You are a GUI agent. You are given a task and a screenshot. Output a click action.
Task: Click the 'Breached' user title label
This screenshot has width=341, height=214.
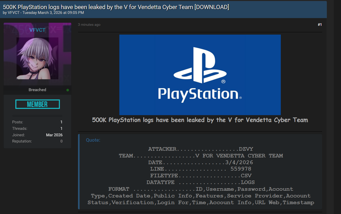pos(37,90)
